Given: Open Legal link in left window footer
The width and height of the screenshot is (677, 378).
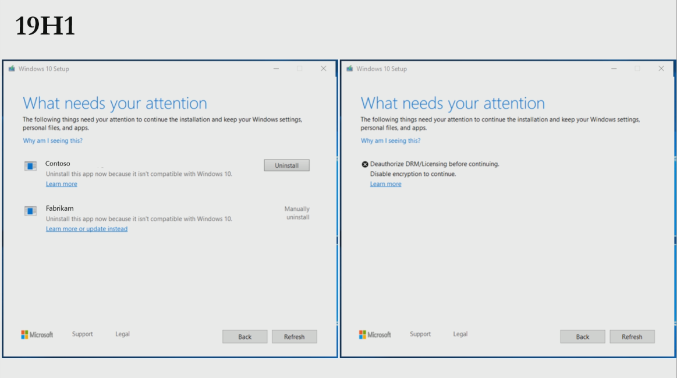Looking at the screenshot, I should pyautogui.click(x=122, y=334).
